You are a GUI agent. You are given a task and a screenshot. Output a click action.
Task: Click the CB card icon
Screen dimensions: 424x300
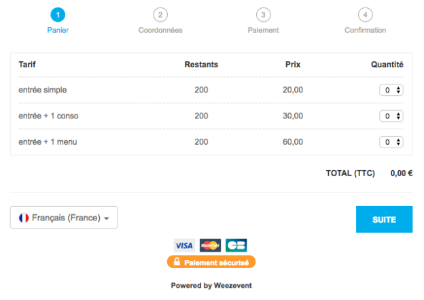[236, 245]
